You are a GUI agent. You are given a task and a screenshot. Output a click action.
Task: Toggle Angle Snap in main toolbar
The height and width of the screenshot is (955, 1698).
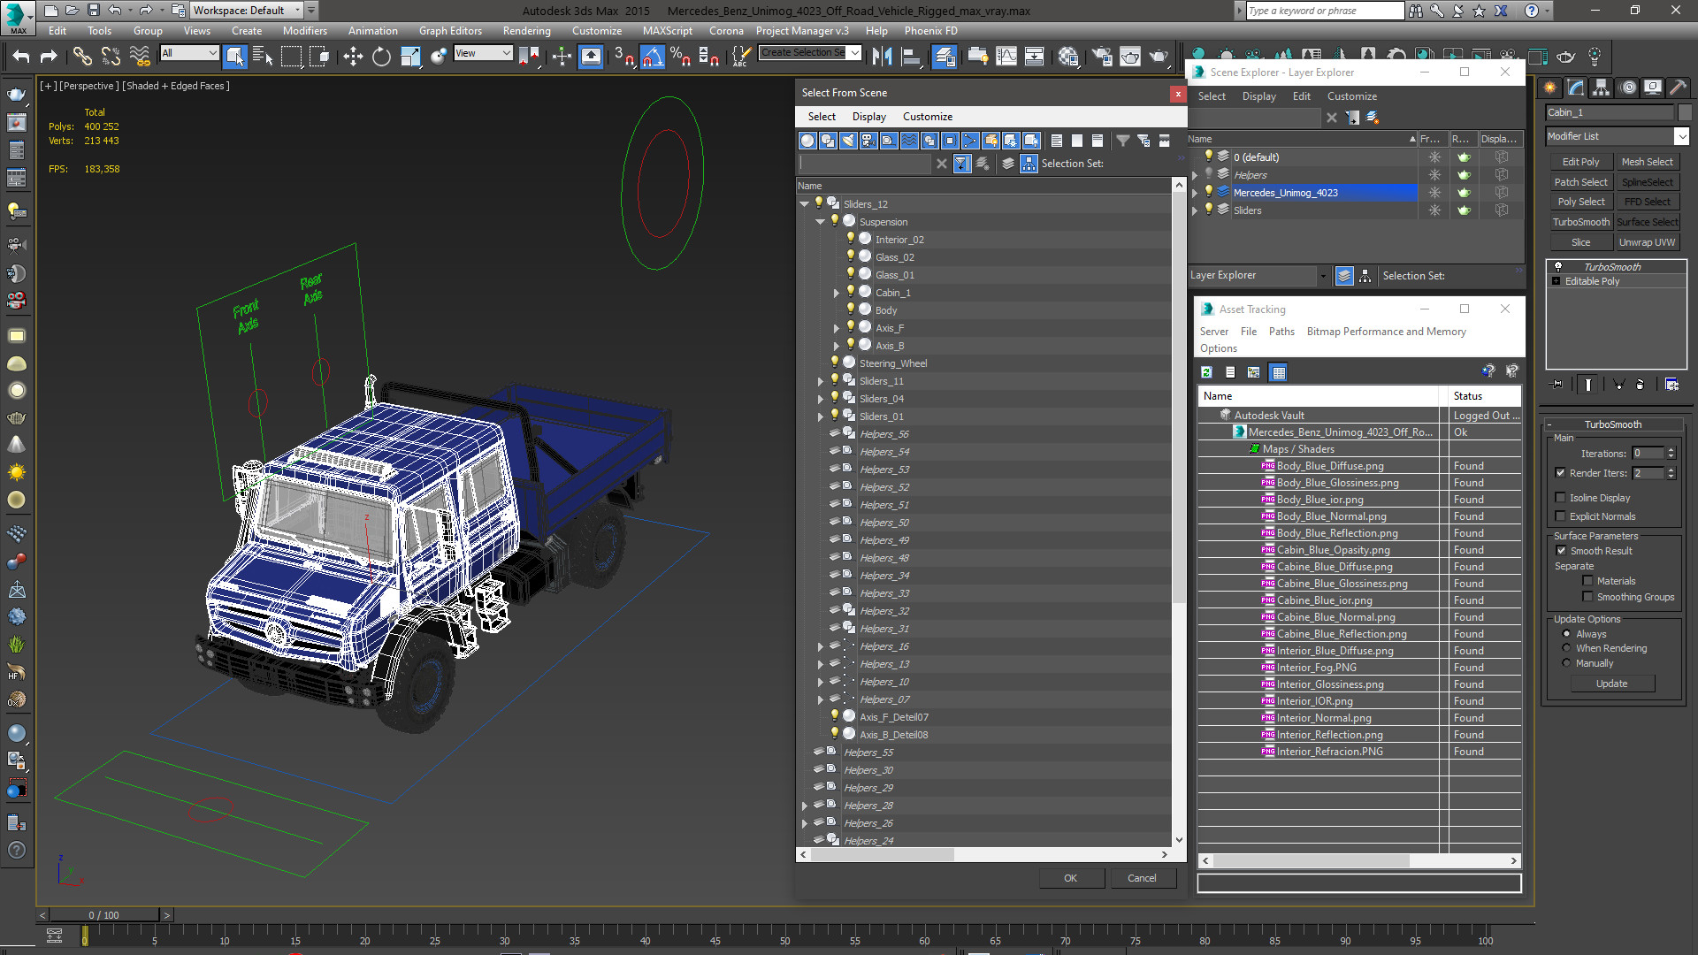[x=652, y=57]
